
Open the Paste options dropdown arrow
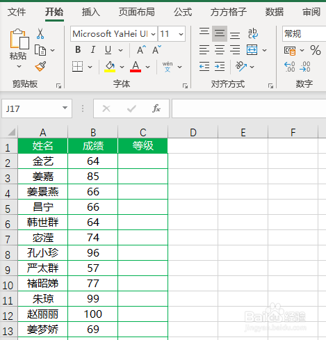tap(19, 67)
